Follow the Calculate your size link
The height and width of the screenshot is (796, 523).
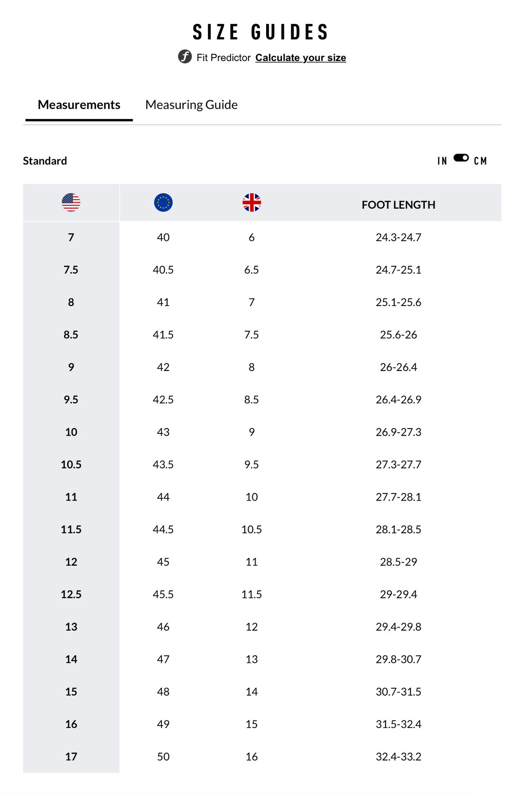(x=301, y=58)
